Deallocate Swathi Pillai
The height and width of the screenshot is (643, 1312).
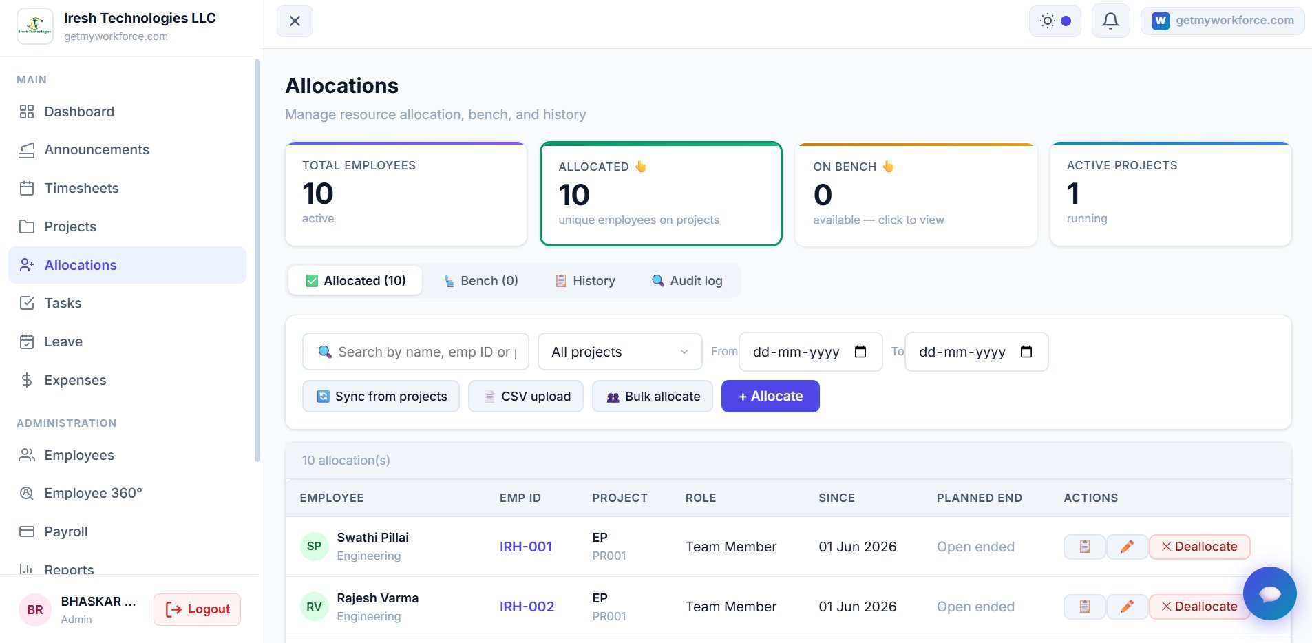click(x=1199, y=547)
